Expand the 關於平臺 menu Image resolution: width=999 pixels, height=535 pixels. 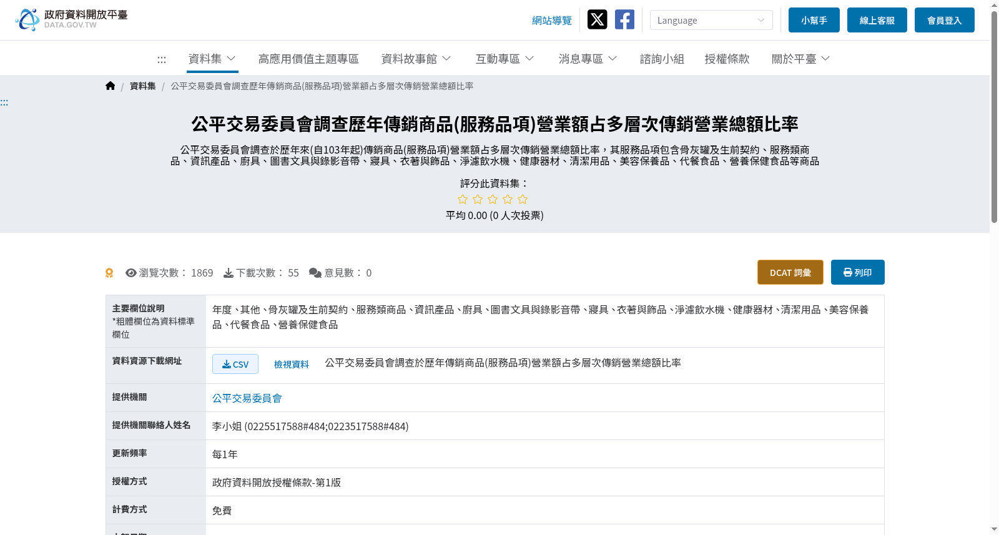(800, 59)
